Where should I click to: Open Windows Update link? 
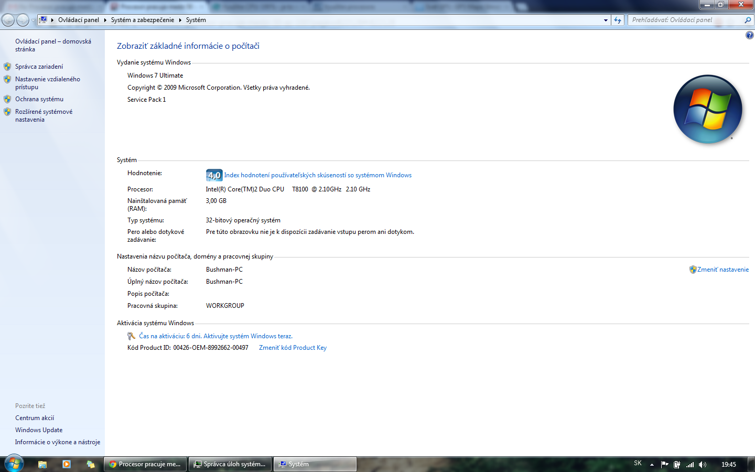39,430
